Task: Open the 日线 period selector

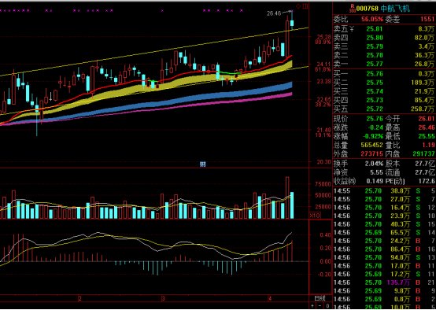Action: tap(320, 299)
